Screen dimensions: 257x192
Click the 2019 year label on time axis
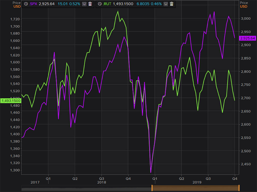coord(197,182)
